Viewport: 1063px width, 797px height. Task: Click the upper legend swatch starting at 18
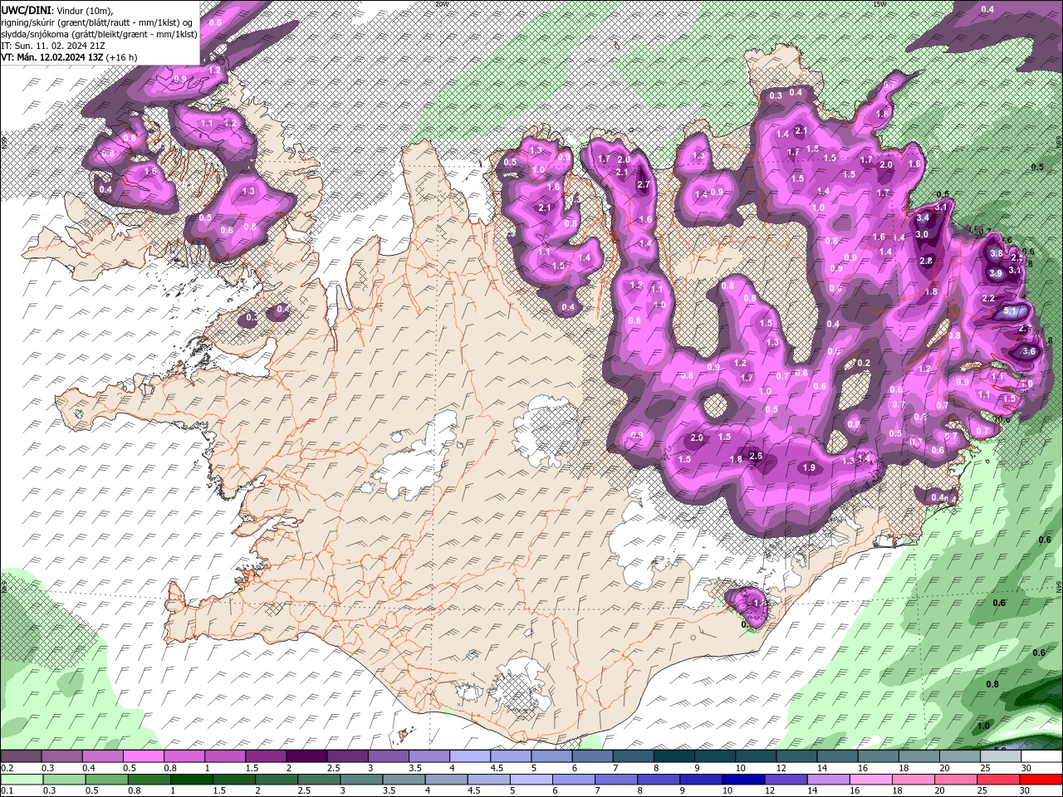(x=919, y=755)
